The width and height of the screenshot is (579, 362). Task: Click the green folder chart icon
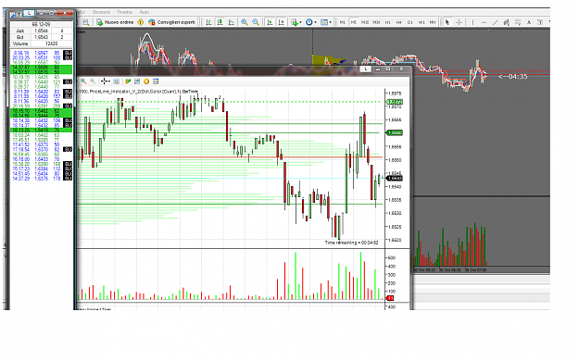pos(128,81)
